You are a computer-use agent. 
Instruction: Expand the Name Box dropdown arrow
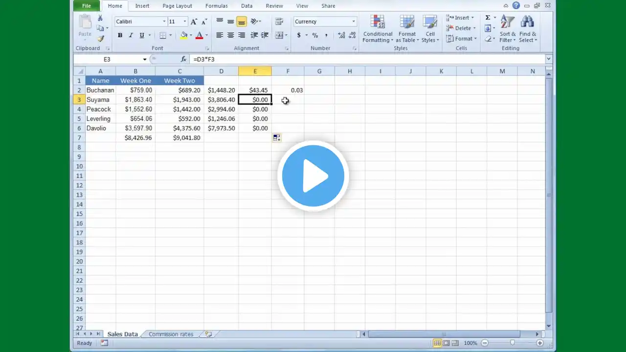tap(145, 60)
